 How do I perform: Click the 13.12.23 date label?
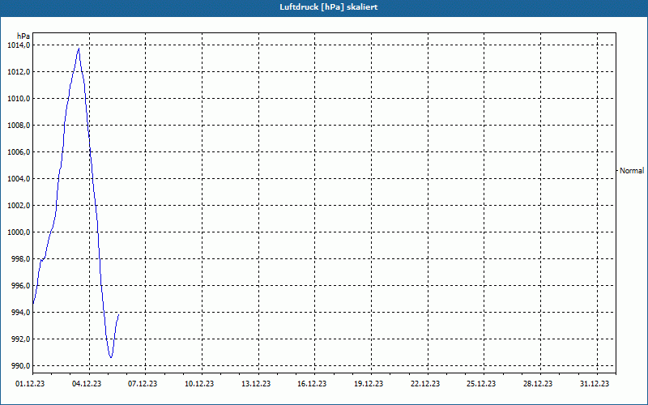256,384
